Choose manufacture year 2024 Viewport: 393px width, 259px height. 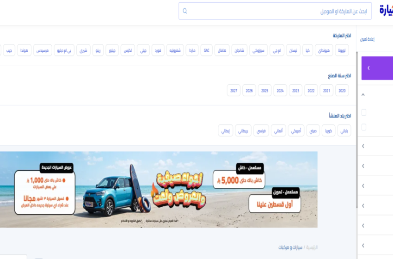(x=280, y=91)
